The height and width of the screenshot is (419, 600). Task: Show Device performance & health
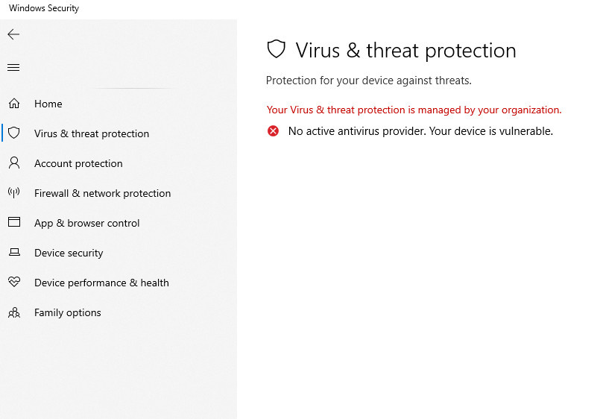pyautogui.click(x=101, y=283)
